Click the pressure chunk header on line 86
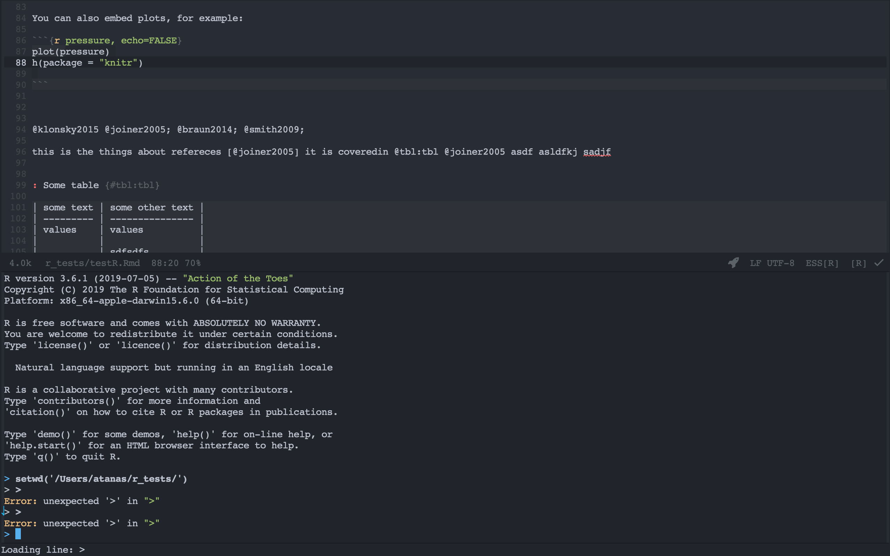890x556 pixels. [88, 40]
